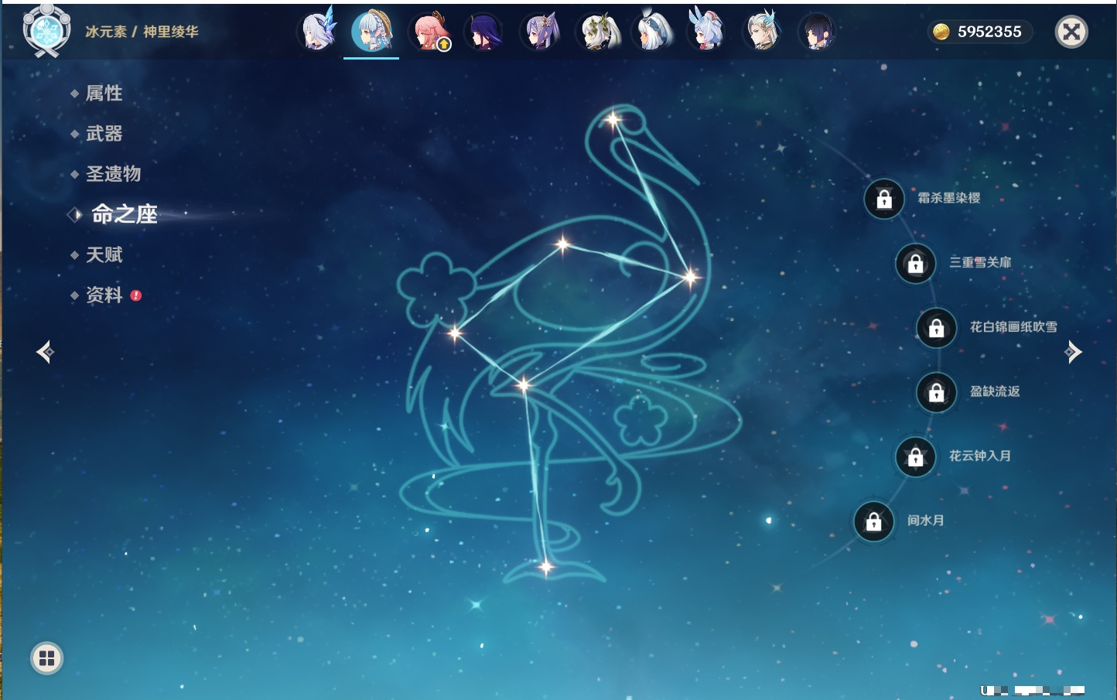Open the 间水月 constellation lock icon

coord(873,521)
